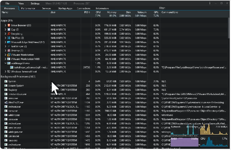This screenshot has height=150, width=231.
Task: Click the Vesktop app icon
Action: pyautogui.click(x=9, y=51)
